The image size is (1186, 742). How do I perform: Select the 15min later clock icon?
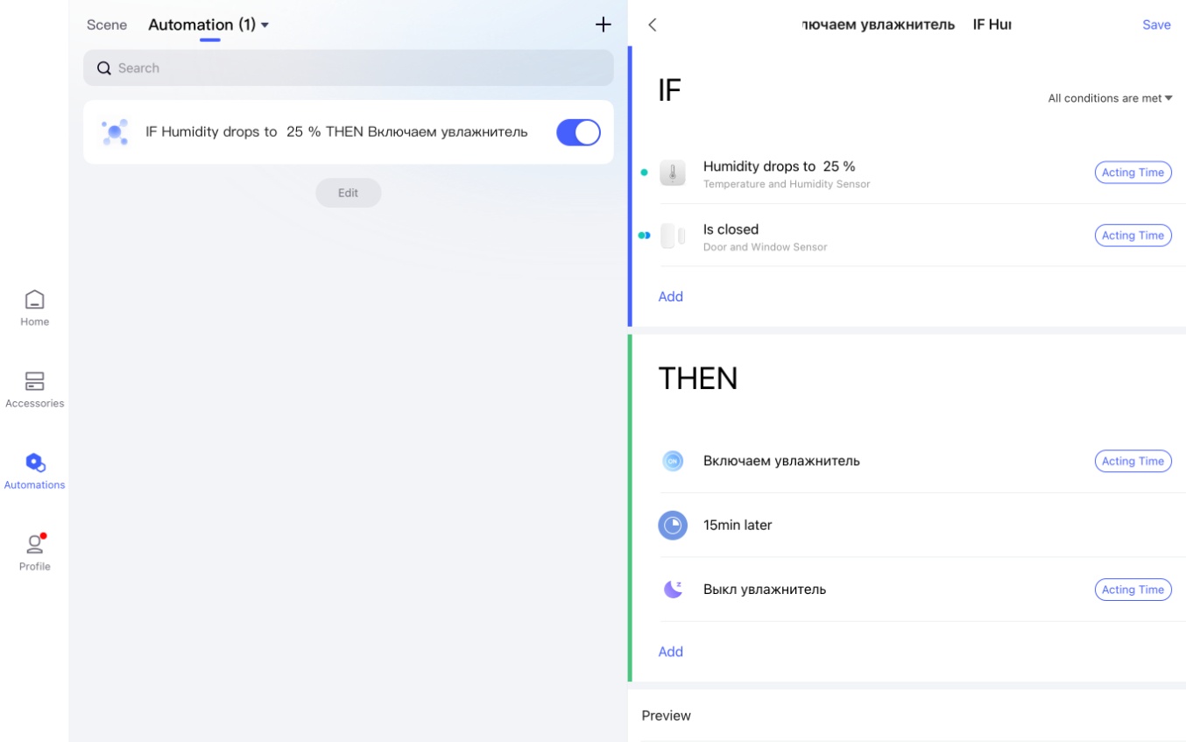(x=673, y=525)
